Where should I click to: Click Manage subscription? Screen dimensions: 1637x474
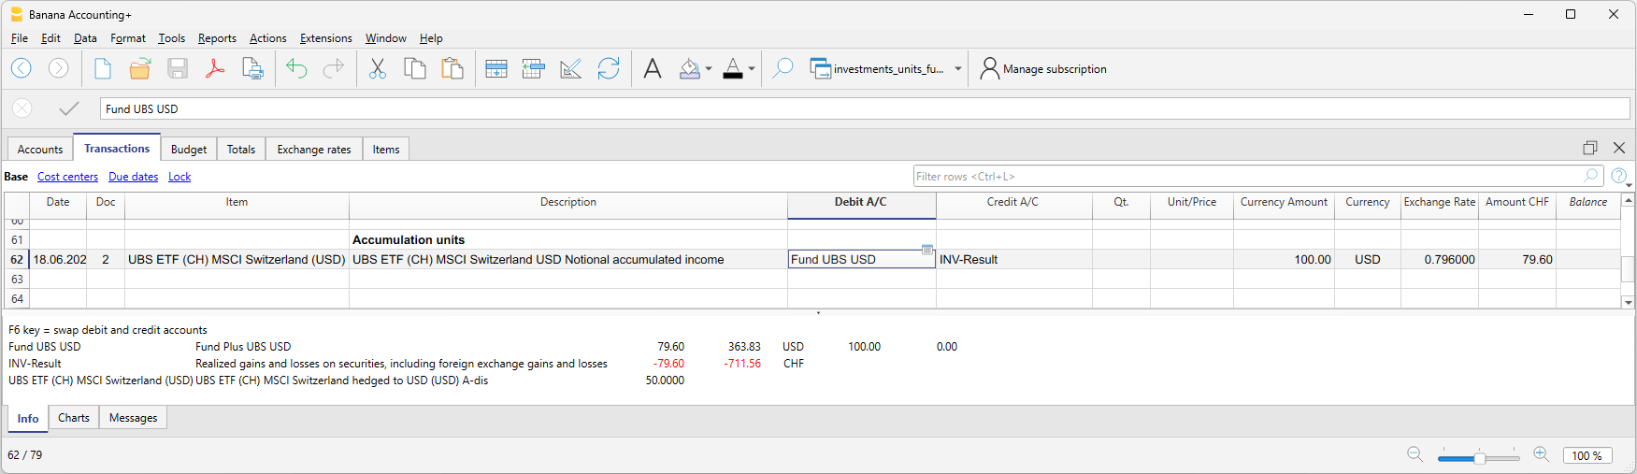[1042, 68]
